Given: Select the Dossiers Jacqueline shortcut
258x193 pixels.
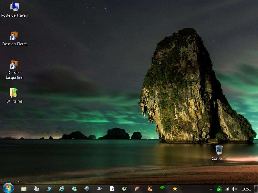Looking at the screenshot, I should [14, 65].
